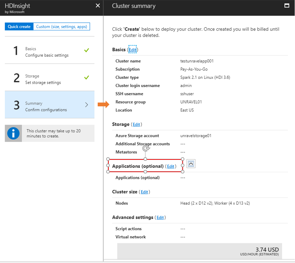Click the 3.74 USD estimated price
The width and height of the screenshot is (295, 263).
tap(267, 249)
